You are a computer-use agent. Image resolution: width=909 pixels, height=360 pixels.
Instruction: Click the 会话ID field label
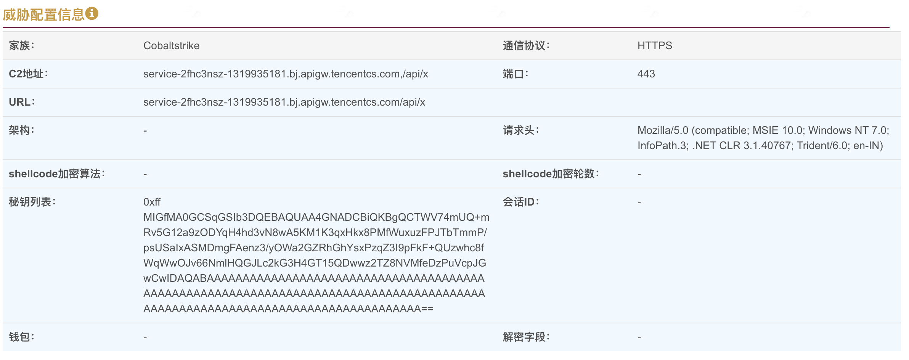[521, 202]
